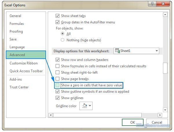Click the Cancel button
This screenshot has width=174, height=132.
pos(157,122)
